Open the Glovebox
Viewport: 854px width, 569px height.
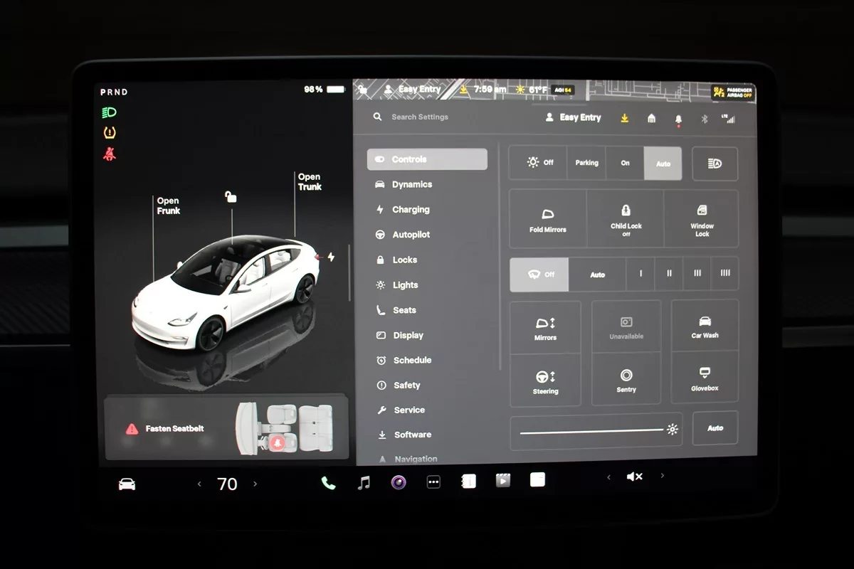coord(705,379)
